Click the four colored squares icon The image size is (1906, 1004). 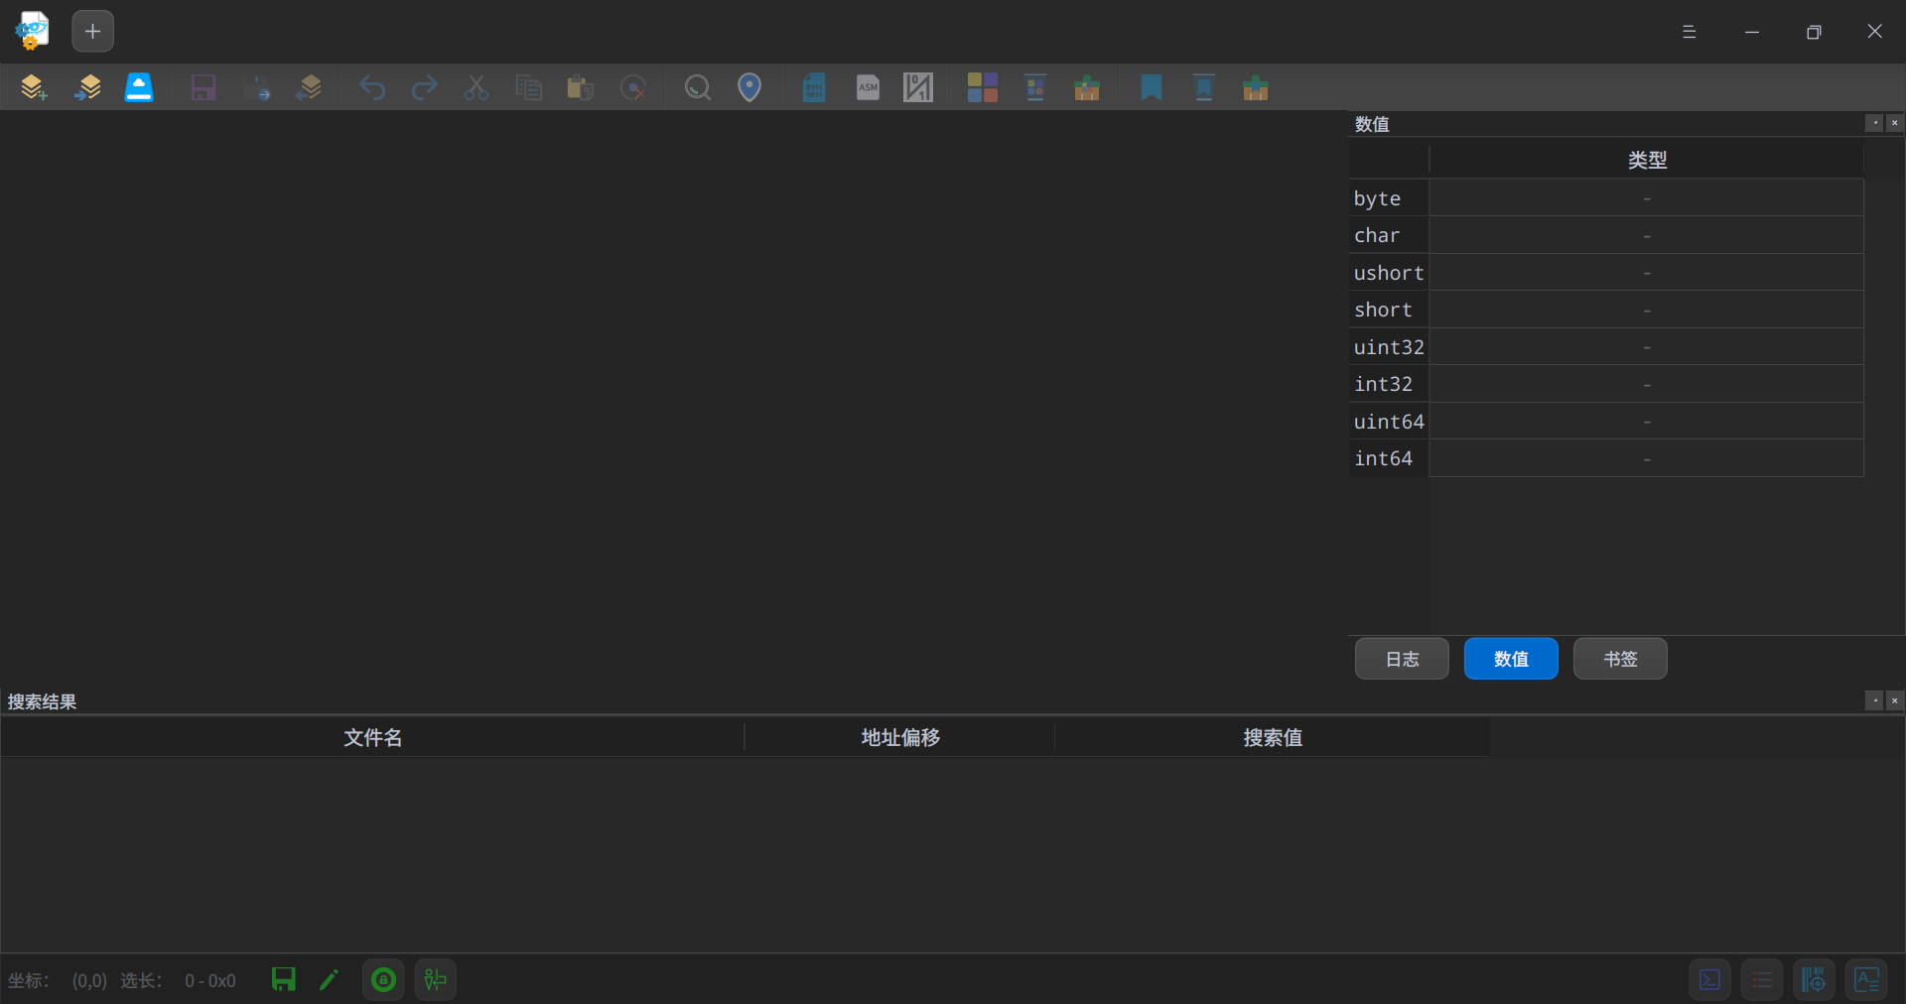983,87
